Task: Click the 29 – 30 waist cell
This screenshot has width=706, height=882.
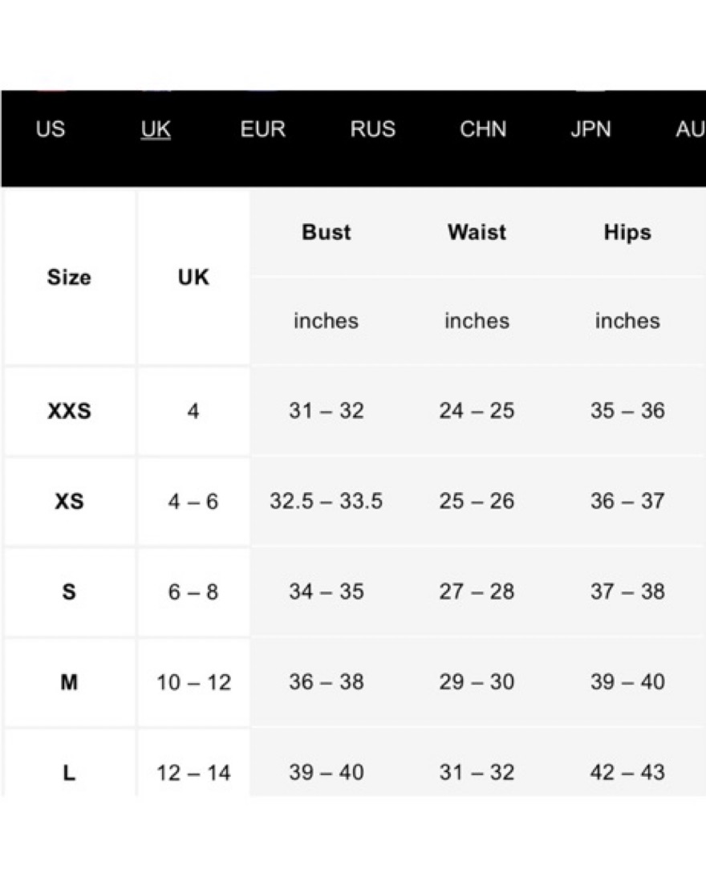Action: coord(477,681)
